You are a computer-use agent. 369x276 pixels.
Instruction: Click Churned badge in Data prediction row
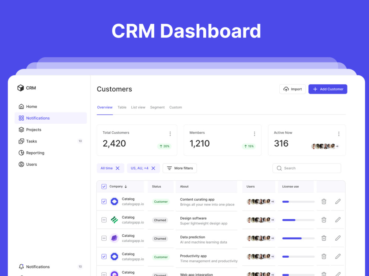[160, 239]
